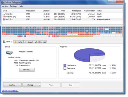This screenshot has width=128, height=97.
Task: Select the Win7 (E:) drive icon
Action: (x=4, y=19)
